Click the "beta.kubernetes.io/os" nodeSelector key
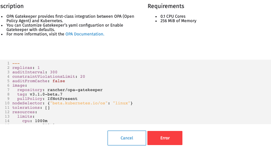271x164 pixels. pyautogui.click(x=79, y=103)
